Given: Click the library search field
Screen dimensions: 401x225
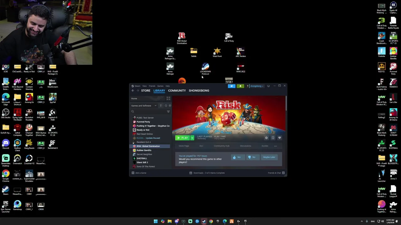Looking at the screenshot, I should click(x=148, y=112).
